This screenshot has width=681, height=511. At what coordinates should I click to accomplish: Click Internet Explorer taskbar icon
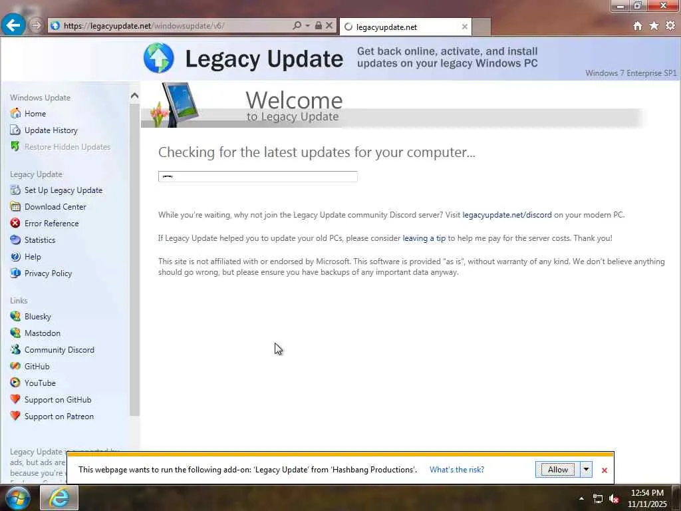[59, 498]
